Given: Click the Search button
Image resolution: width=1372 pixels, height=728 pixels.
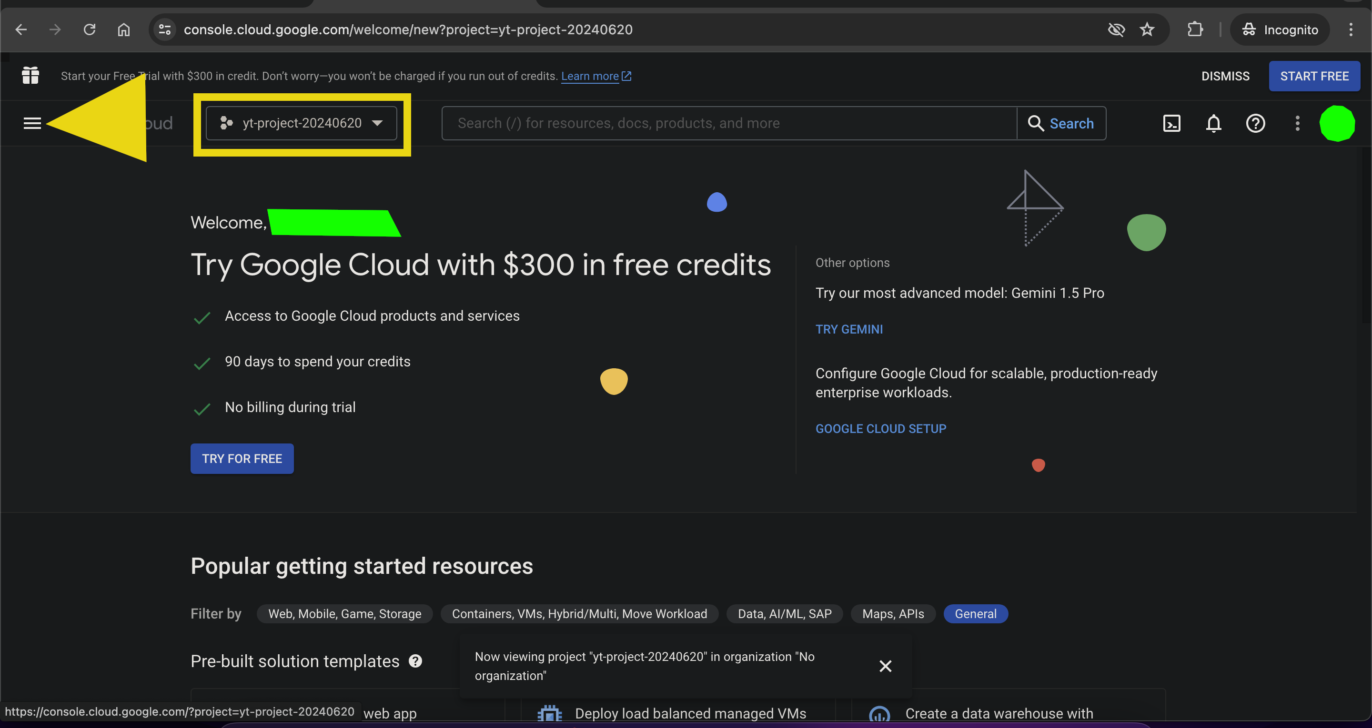Looking at the screenshot, I should coord(1061,123).
